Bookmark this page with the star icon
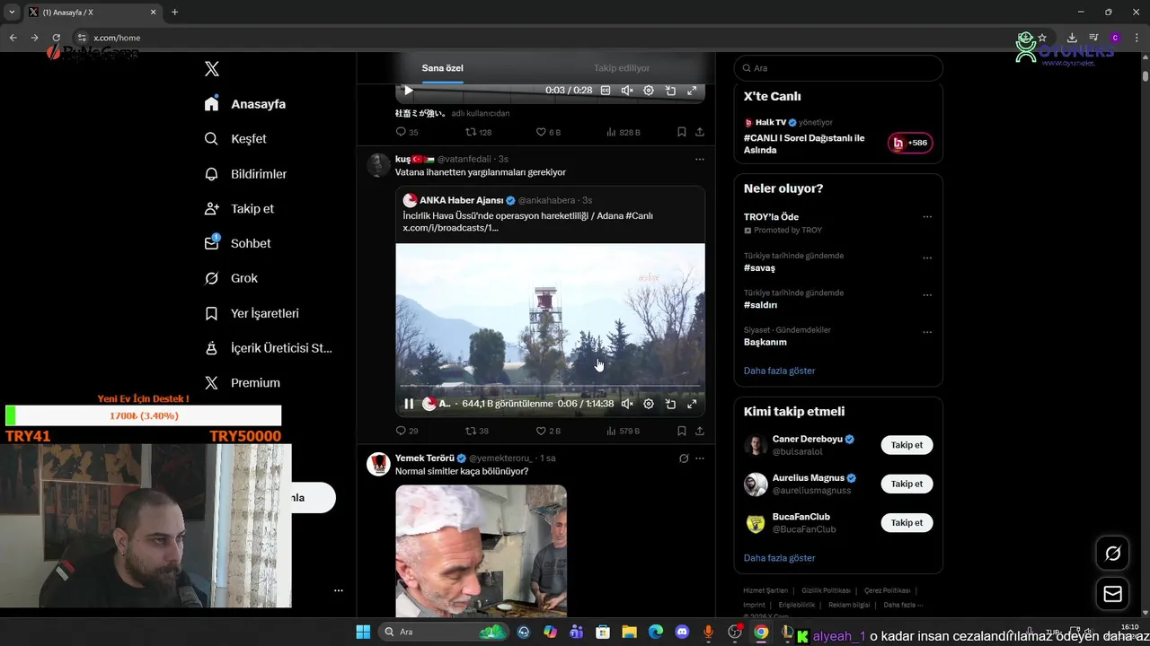The height and width of the screenshot is (646, 1150). pyautogui.click(x=1042, y=38)
